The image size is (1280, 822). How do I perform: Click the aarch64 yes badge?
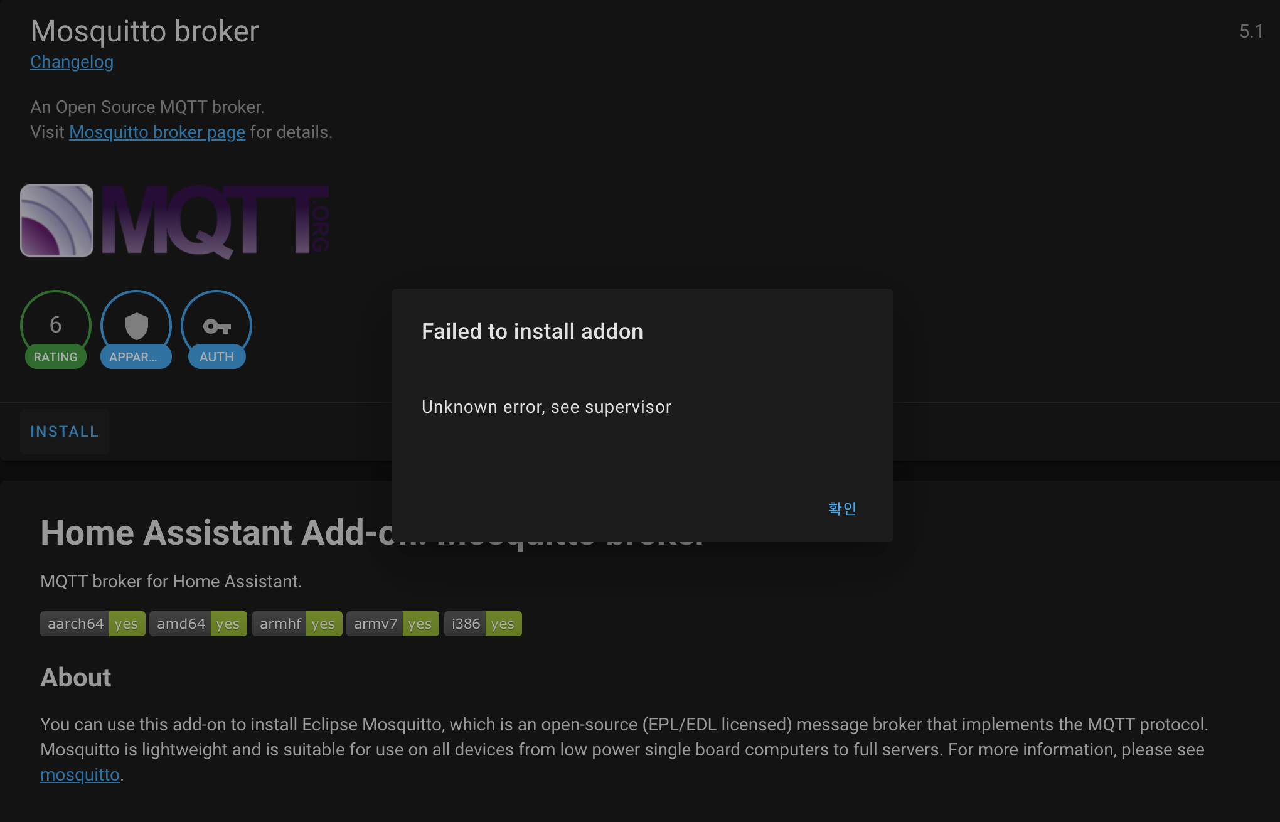click(x=92, y=624)
